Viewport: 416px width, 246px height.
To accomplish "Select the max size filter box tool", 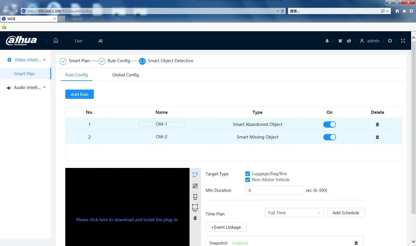I will pos(195,207).
